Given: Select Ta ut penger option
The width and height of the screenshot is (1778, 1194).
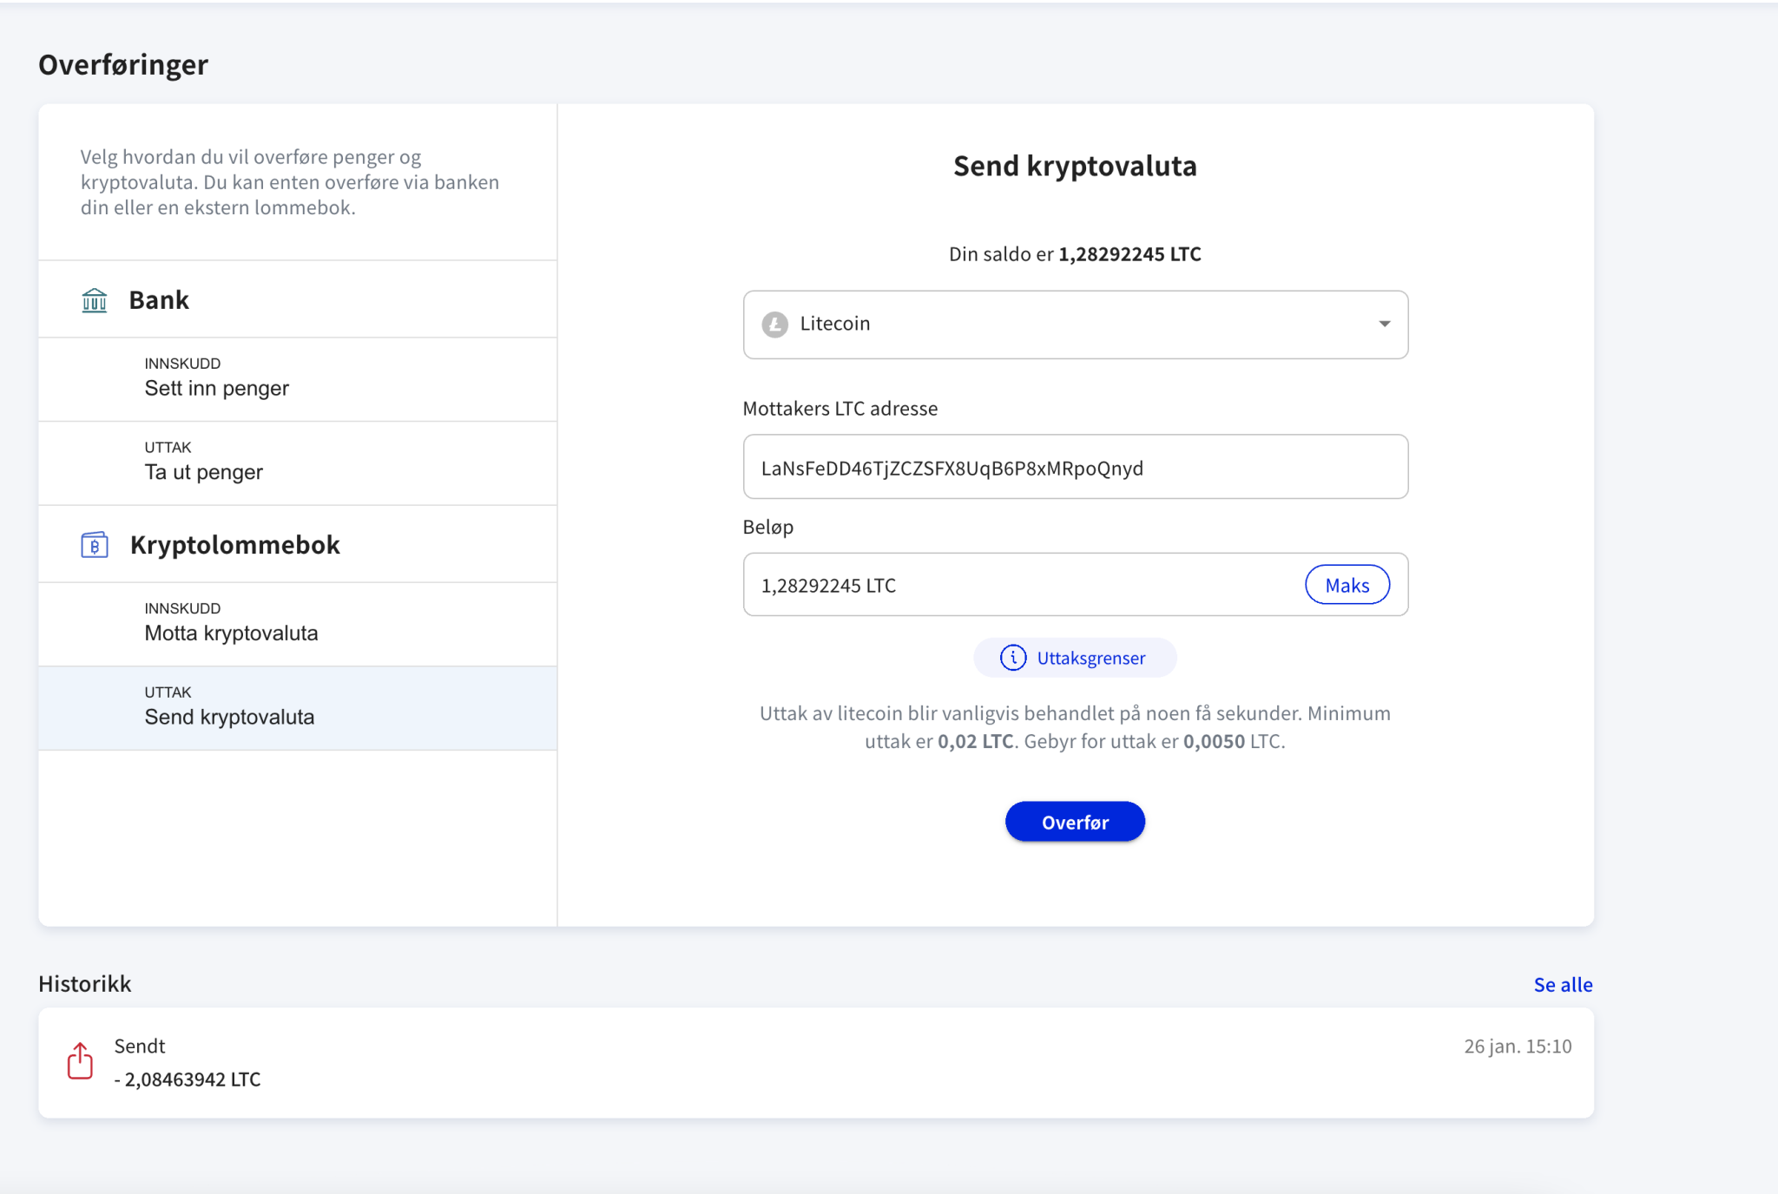Looking at the screenshot, I should click(x=204, y=463).
